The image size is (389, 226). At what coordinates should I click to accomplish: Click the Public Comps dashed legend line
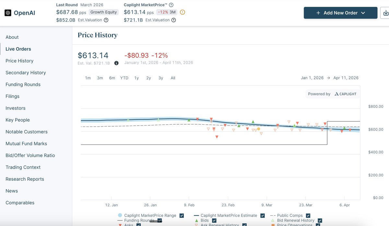(x=273, y=215)
